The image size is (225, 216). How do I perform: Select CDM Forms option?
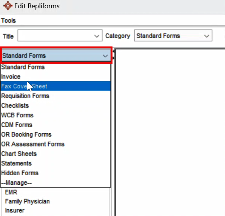point(55,125)
